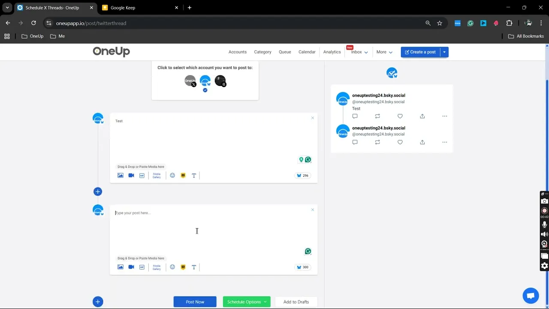This screenshot has width=549, height=309.
Task: Add a GIF to the empty second post
Action: tap(142, 267)
